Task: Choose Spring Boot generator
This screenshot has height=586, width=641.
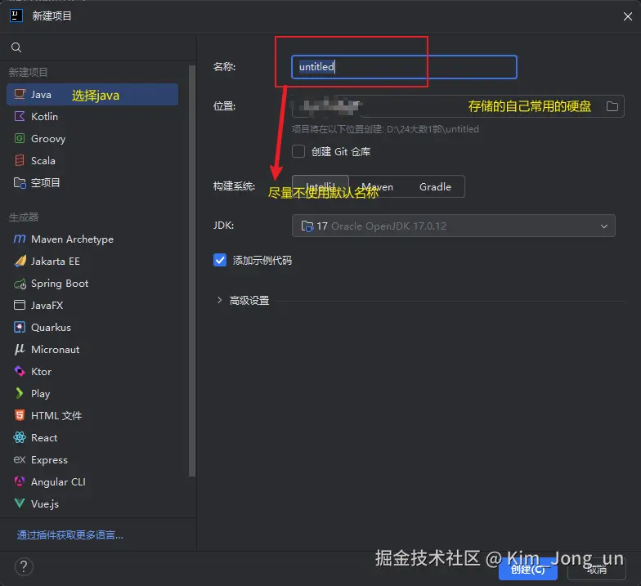Action: click(x=92, y=283)
